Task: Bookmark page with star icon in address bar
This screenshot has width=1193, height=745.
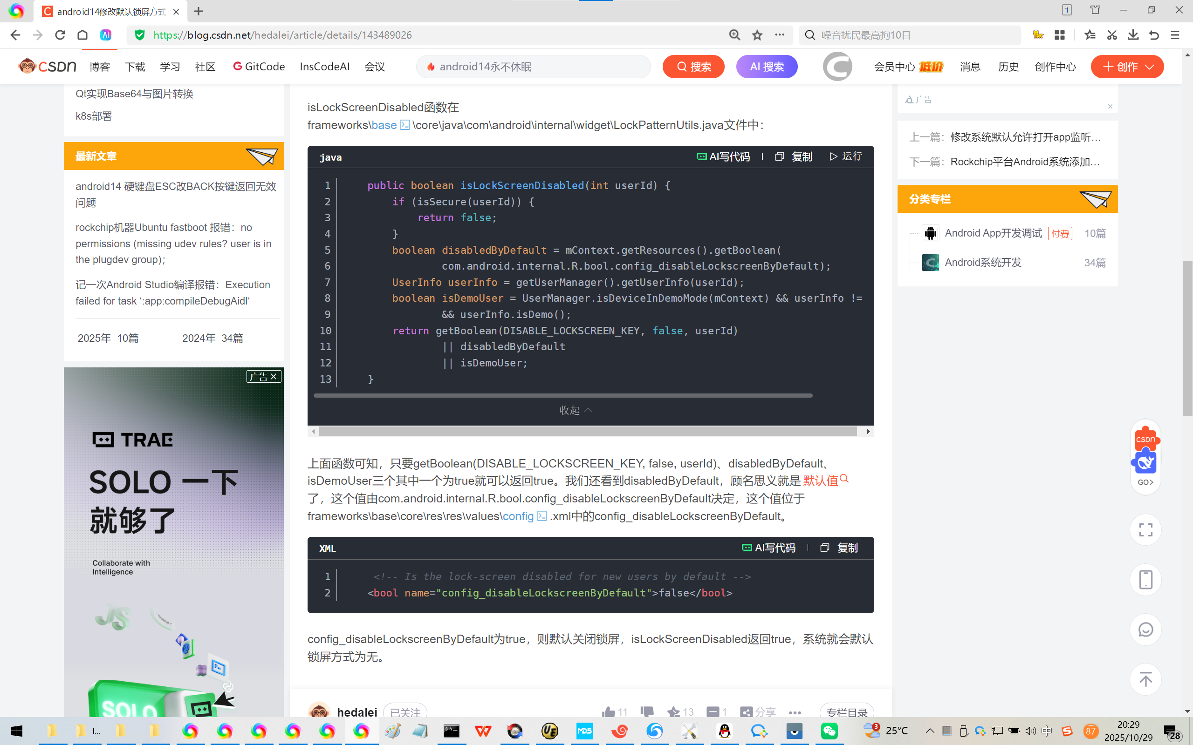Action: pos(757,35)
